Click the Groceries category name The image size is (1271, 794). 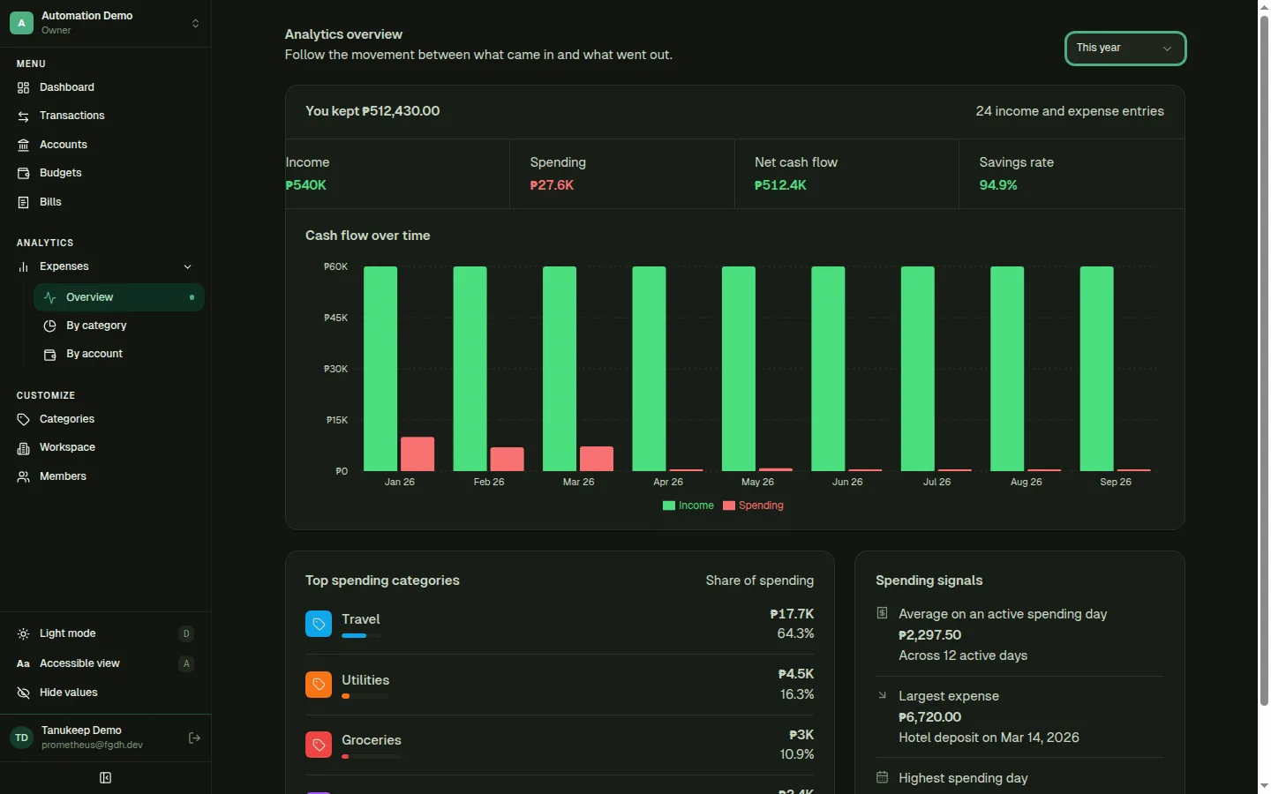(x=372, y=740)
